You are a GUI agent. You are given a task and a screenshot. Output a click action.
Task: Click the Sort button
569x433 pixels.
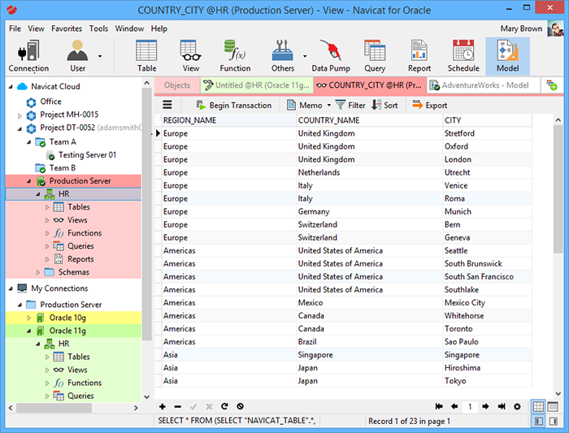pyautogui.click(x=384, y=105)
